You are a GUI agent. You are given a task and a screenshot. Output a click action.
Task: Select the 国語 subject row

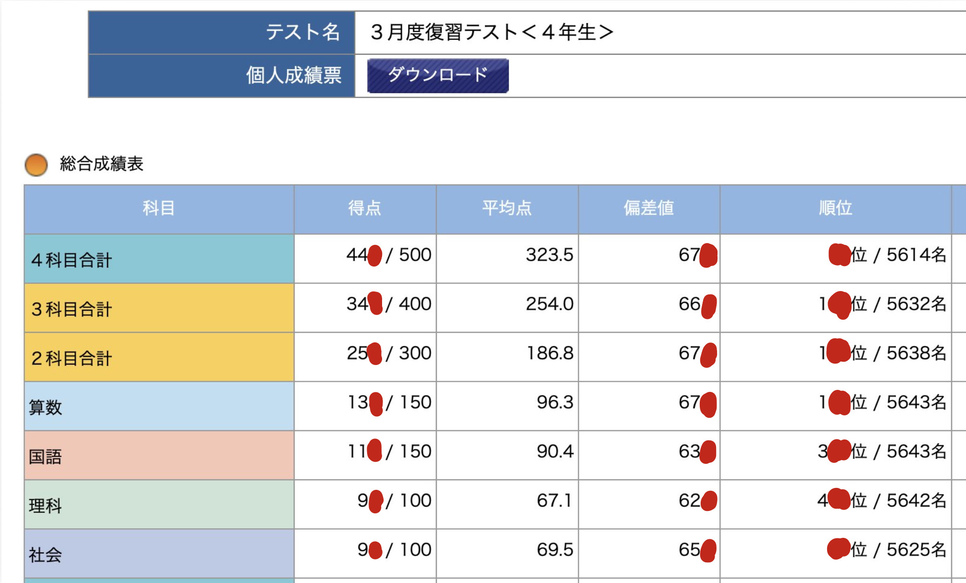(45, 456)
